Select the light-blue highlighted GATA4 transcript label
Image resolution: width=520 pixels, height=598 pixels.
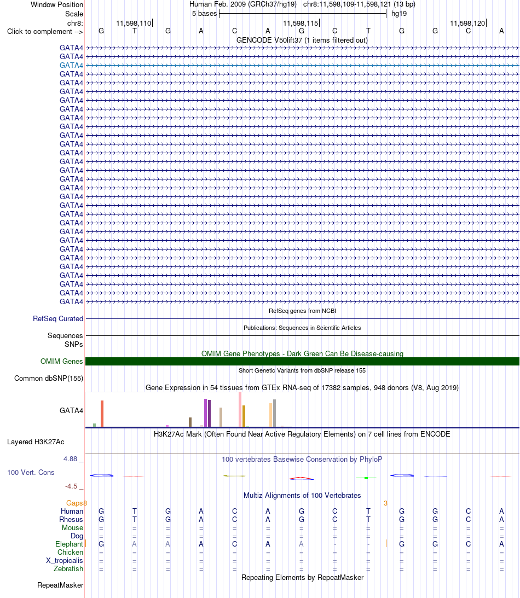tap(71, 65)
